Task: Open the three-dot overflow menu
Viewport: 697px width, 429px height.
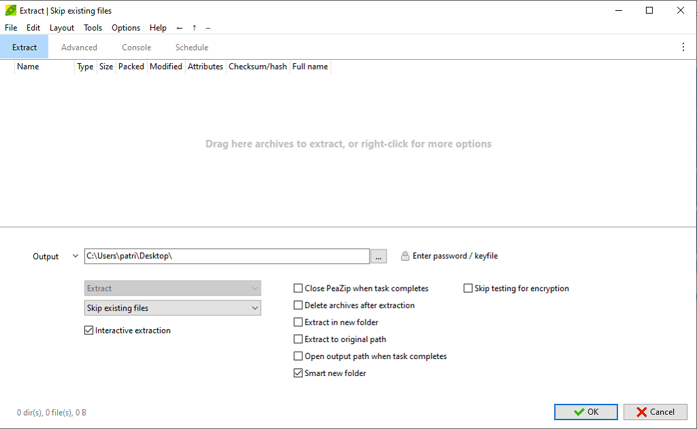Action: coord(683,47)
